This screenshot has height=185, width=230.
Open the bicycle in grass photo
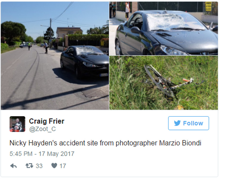[x=164, y=83]
